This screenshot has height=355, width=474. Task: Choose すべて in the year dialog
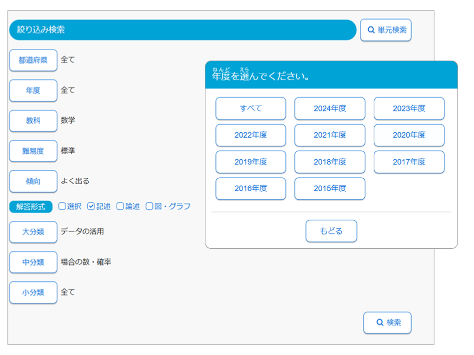pos(251,109)
